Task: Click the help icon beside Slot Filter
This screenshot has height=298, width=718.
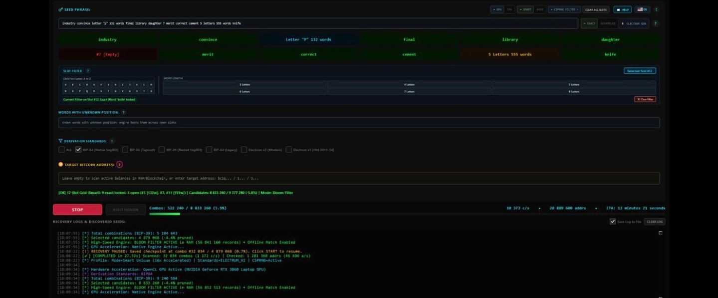Action: pos(88,71)
